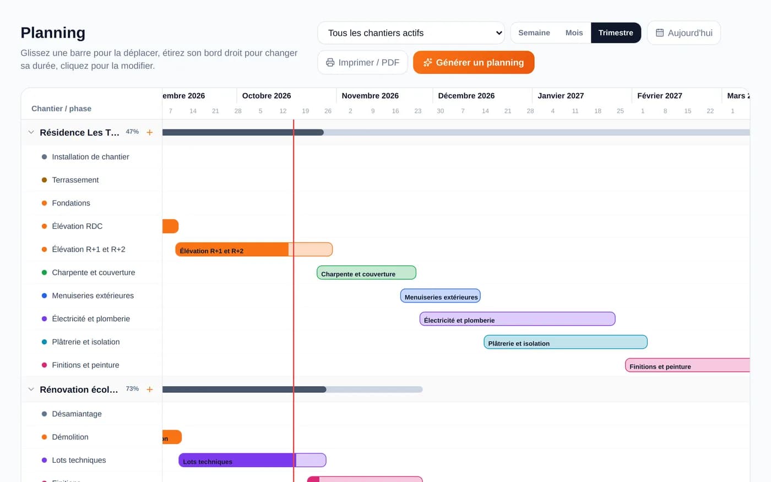Click the Élévation R+1 et R+2 bar
This screenshot has width=771, height=482.
[254, 250]
